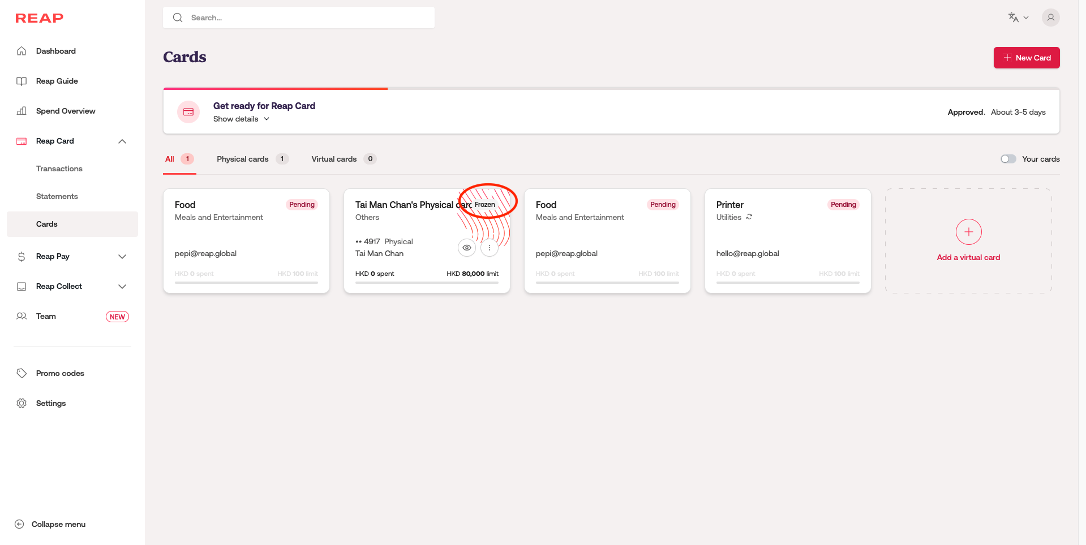Switch to the Physical cards tab

[243, 159]
